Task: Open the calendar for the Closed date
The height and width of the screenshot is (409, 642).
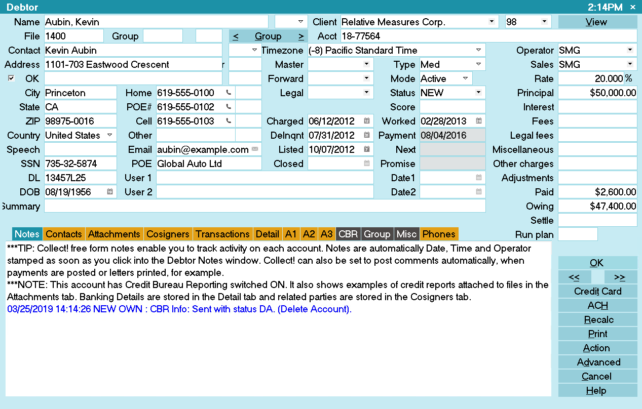Action: 367,163
